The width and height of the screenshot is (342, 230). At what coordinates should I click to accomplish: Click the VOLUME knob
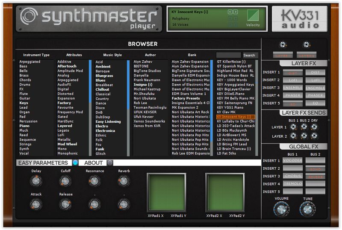(x=281, y=209)
